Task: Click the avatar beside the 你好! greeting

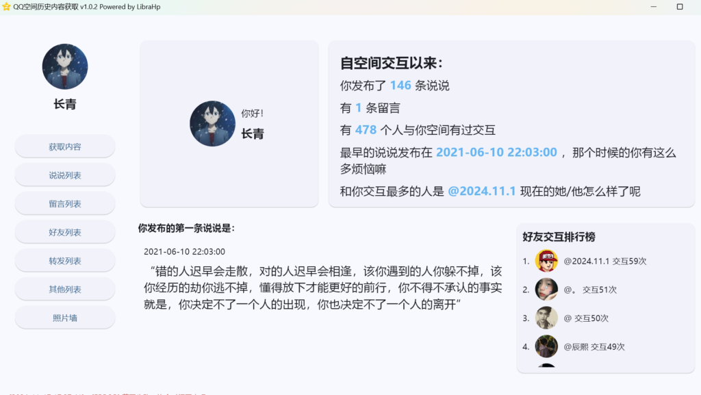Action: [212, 124]
